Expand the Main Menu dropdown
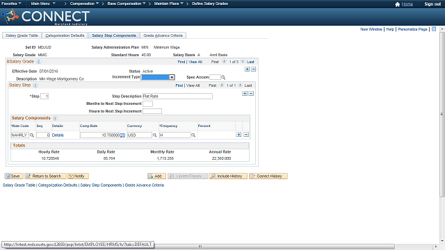The image size is (445, 250). click(x=43, y=3)
